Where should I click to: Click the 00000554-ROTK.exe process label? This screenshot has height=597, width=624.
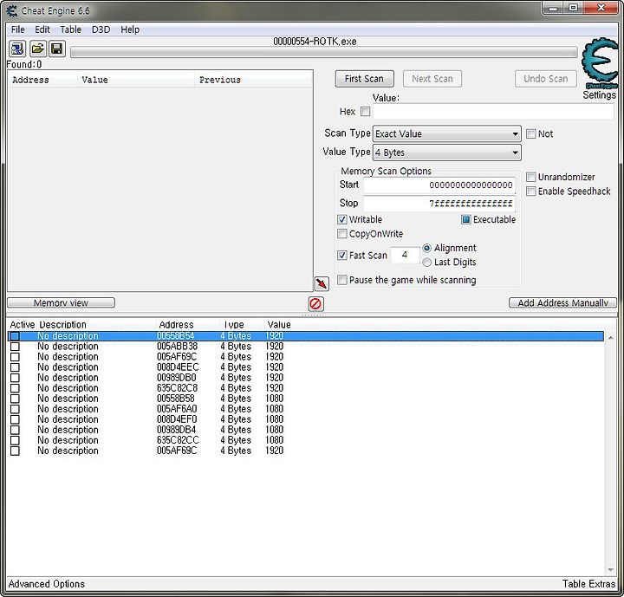315,42
